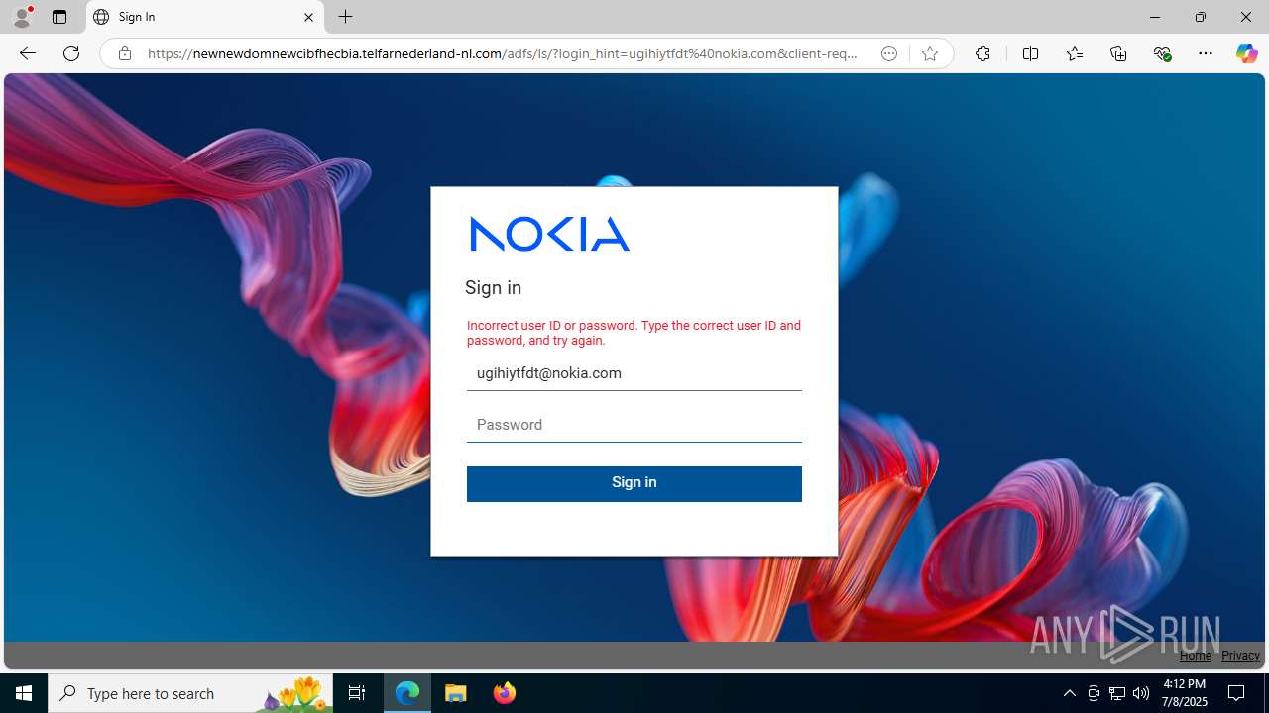Click the taskbar search box
Viewport: 1269px width, 713px height.
click(190, 693)
